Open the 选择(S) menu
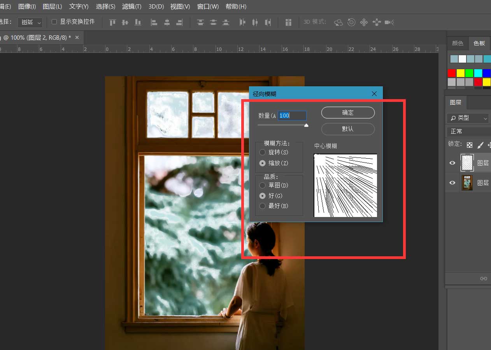The width and height of the screenshot is (491, 350). click(x=105, y=7)
